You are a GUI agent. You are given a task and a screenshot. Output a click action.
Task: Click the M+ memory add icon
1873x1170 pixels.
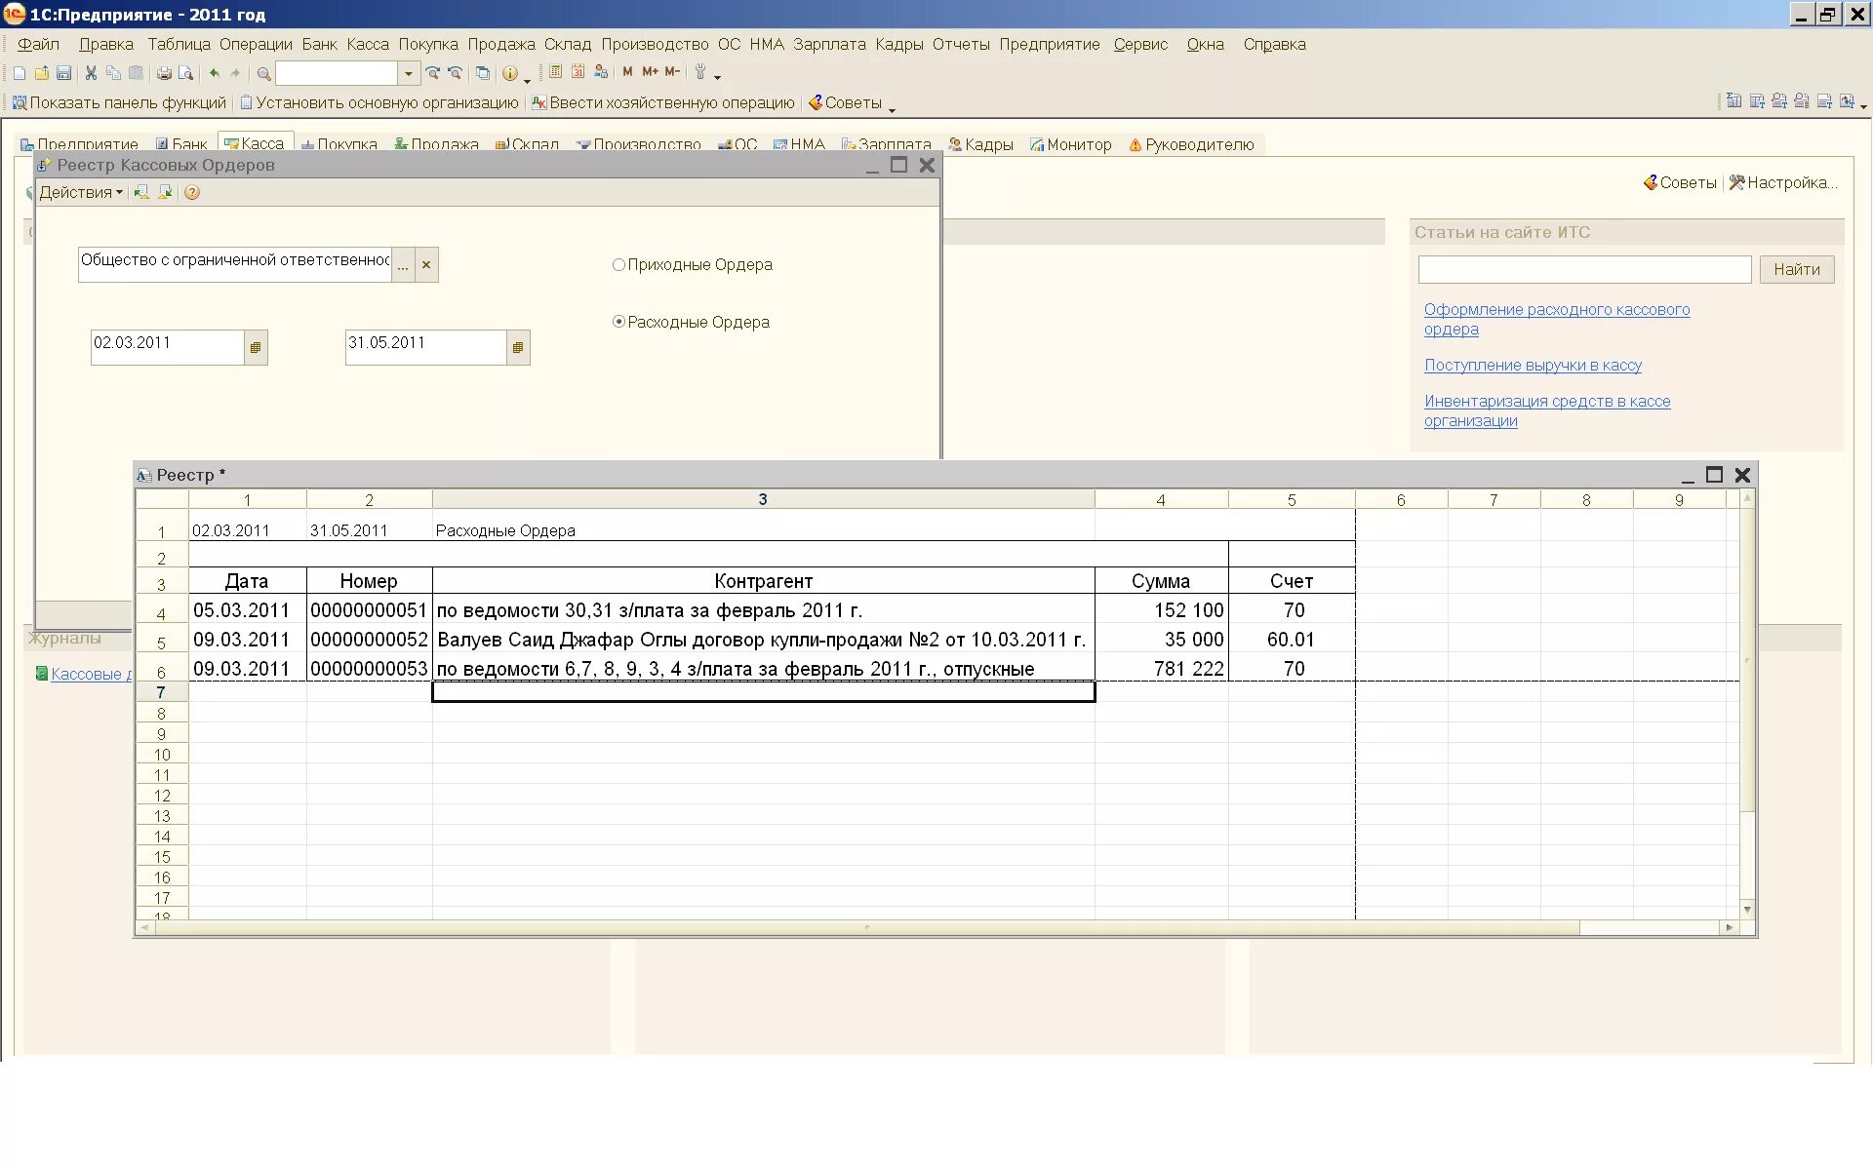[650, 72]
